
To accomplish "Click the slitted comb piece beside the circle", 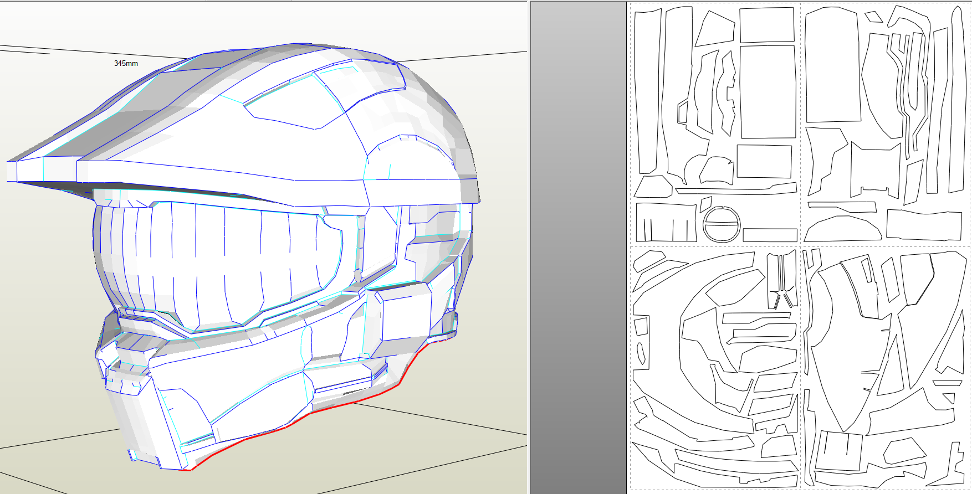I will tap(666, 223).
